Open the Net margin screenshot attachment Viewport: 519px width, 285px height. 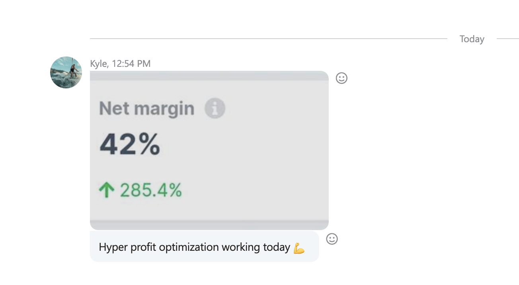click(209, 150)
